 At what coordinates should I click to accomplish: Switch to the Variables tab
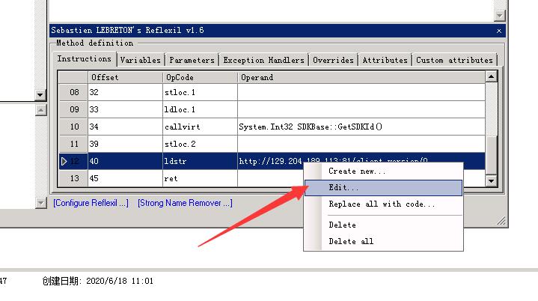pos(140,60)
